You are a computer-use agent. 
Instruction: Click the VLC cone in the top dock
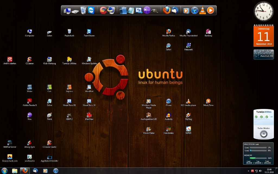pyautogui.click(x=203, y=10)
